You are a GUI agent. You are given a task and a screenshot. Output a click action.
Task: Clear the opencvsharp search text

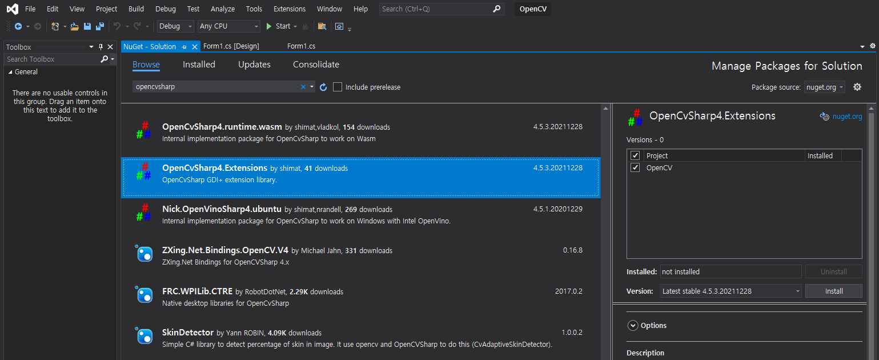point(303,87)
